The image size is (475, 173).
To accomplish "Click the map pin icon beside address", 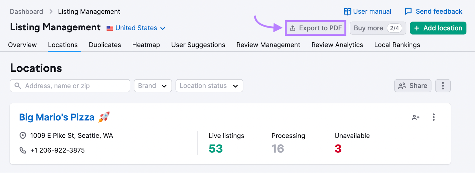I will (x=23, y=136).
